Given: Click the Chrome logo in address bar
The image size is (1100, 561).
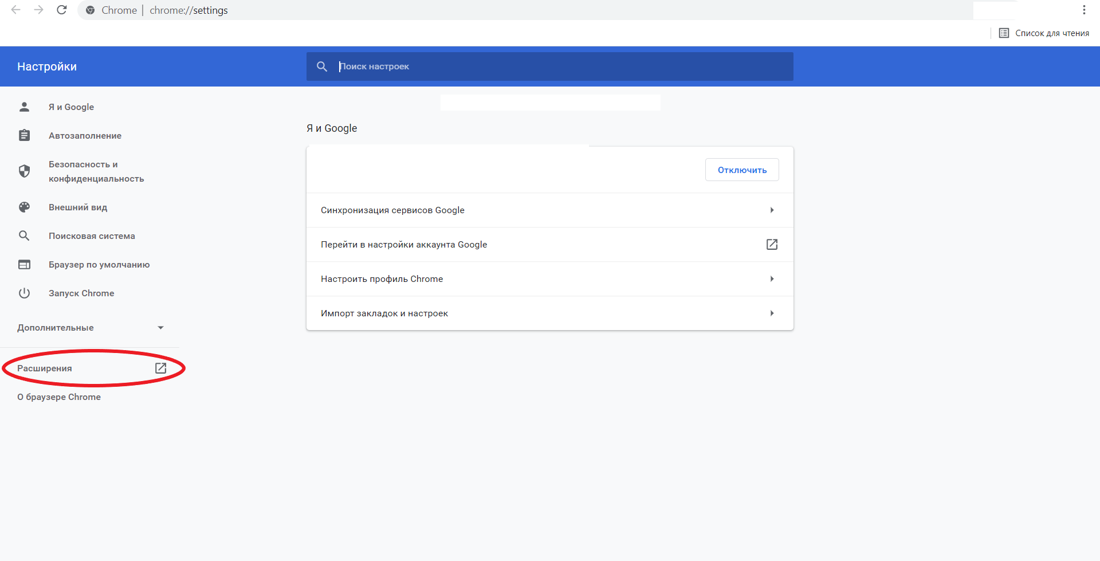Looking at the screenshot, I should (90, 10).
